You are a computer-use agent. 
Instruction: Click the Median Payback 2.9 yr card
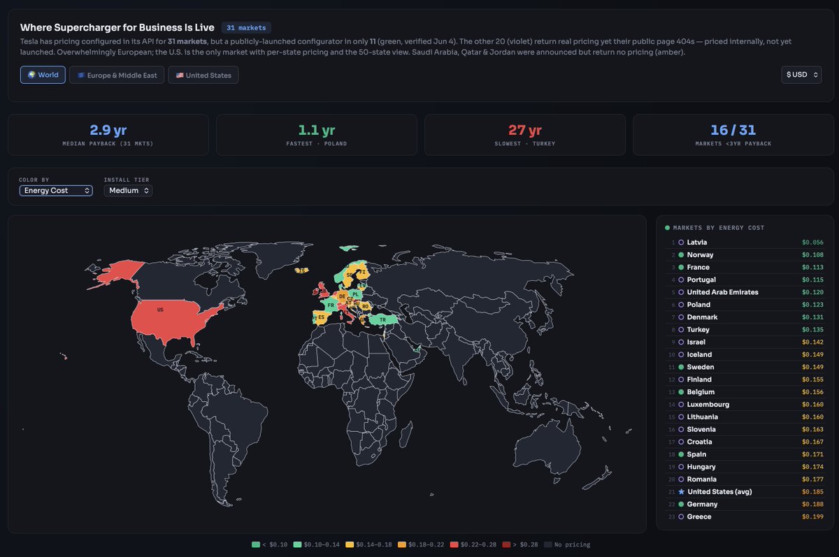tap(108, 134)
